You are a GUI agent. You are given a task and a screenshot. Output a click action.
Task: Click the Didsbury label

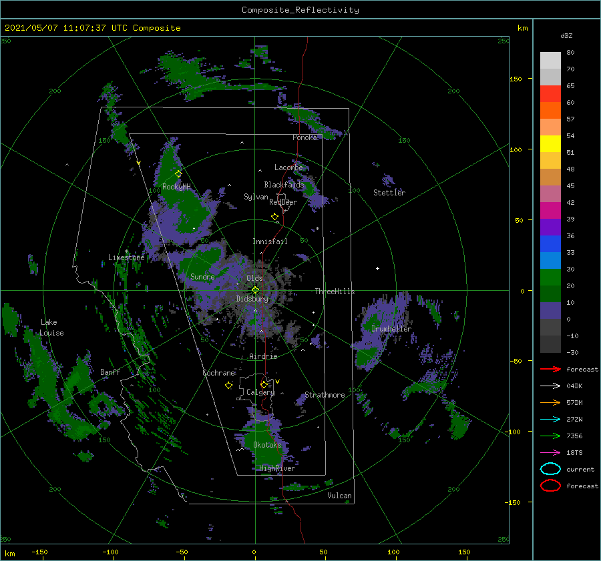(x=252, y=299)
